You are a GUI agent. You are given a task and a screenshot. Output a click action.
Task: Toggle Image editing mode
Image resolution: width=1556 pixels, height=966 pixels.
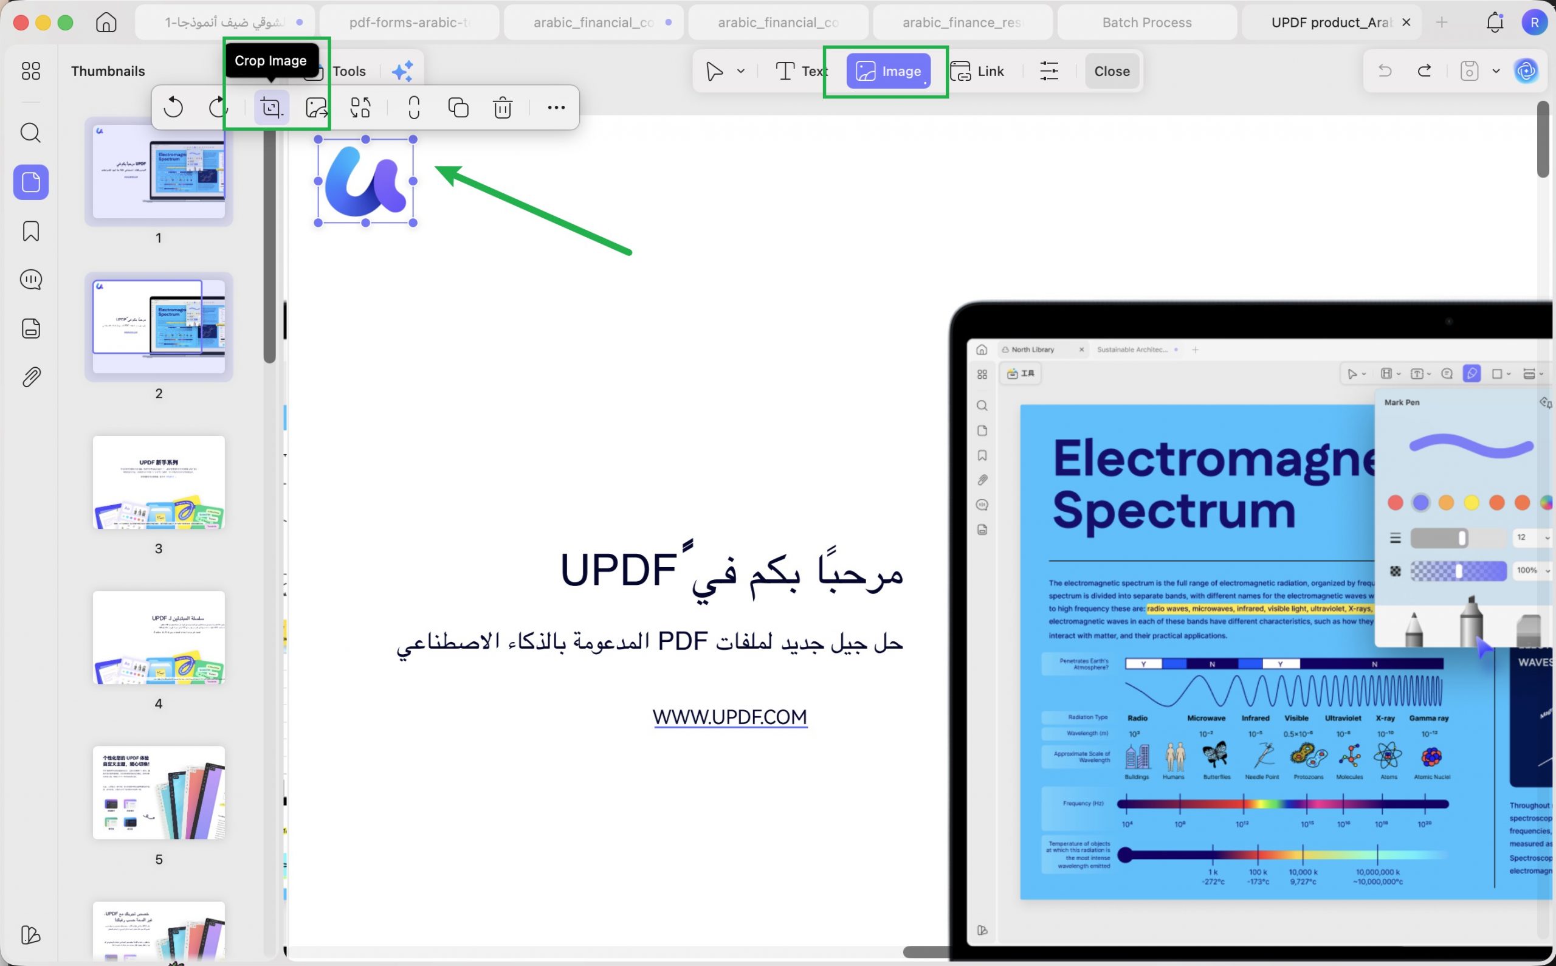[x=889, y=71]
